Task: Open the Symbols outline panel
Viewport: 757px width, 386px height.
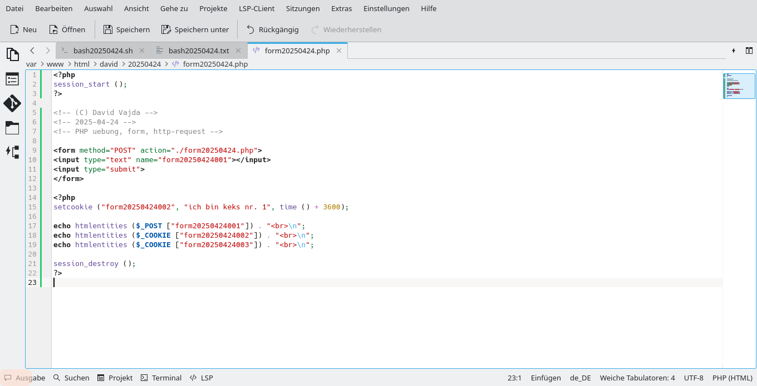Action: tap(12, 79)
